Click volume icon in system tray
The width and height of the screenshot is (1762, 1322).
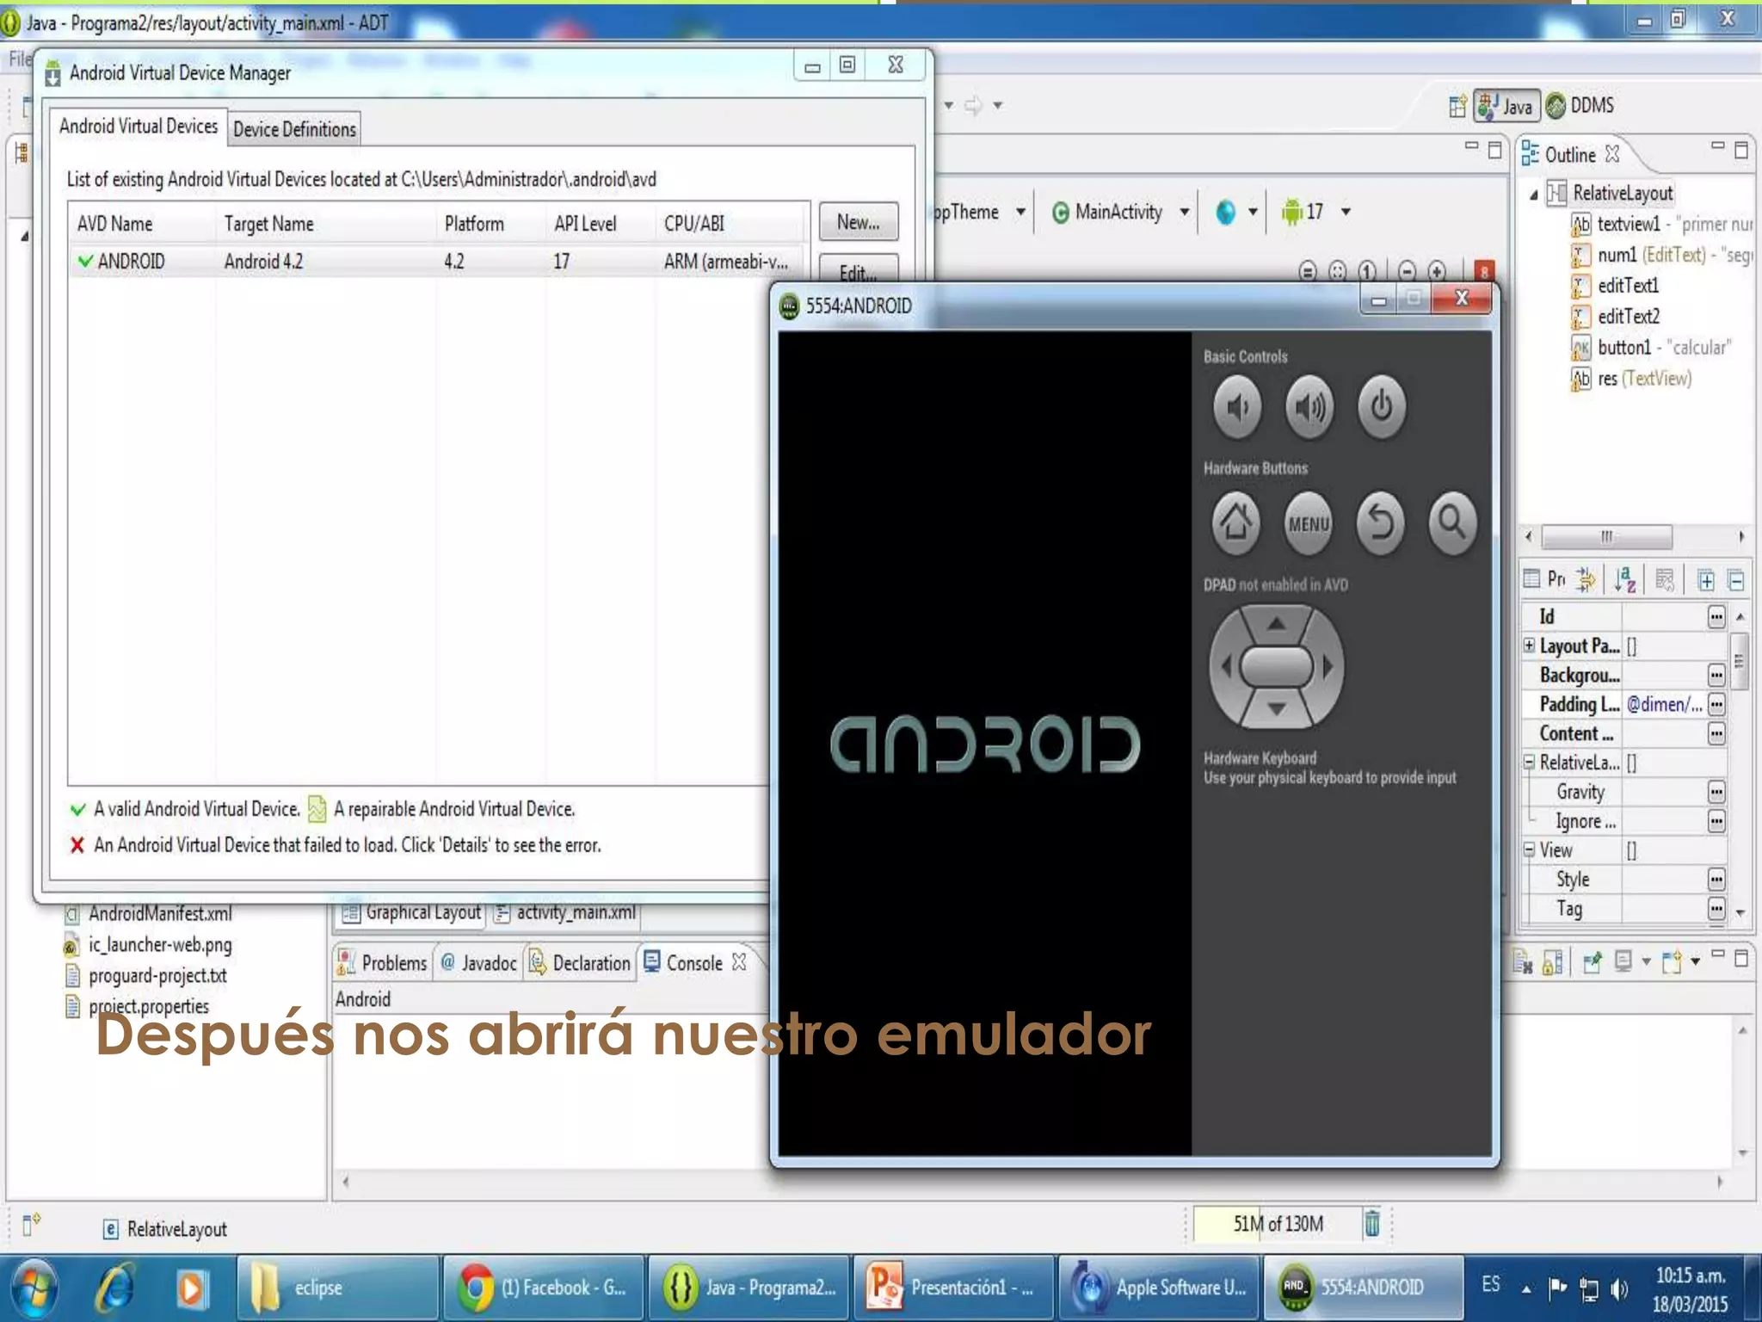pyautogui.click(x=1619, y=1288)
